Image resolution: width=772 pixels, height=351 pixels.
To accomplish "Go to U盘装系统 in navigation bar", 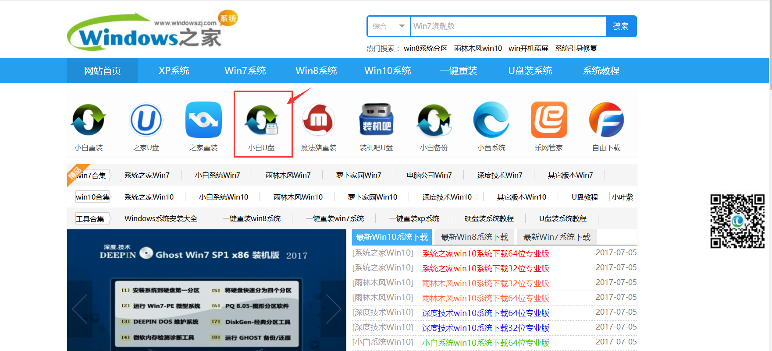I will point(530,70).
